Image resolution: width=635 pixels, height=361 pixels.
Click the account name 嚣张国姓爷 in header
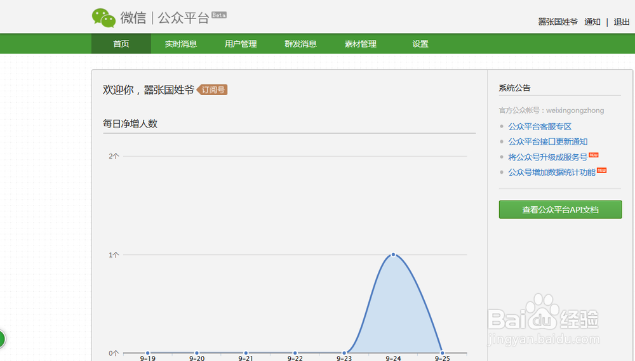pyautogui.click(x=558, y=22)
